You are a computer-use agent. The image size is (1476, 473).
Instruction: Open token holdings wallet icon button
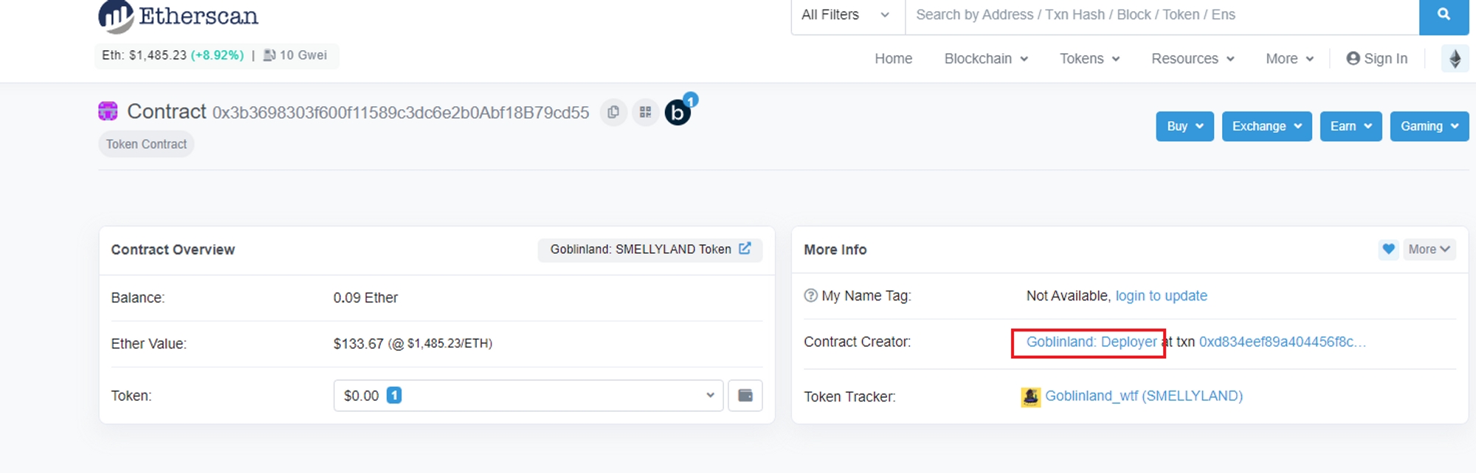pos(745,396)
